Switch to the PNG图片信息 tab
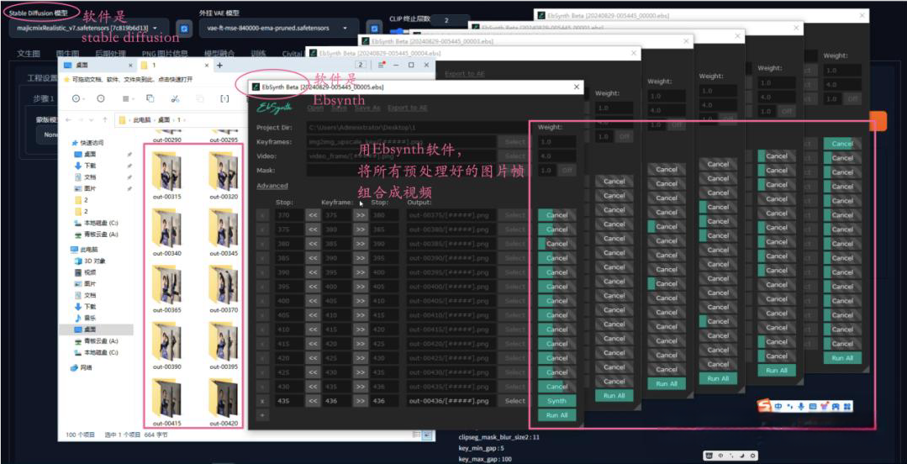The height and width of the screenshot is (464, 907). click(165, 53)
